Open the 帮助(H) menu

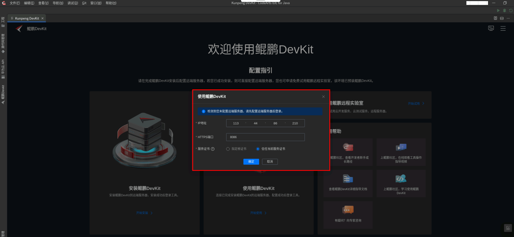click(x=111, y=3)
